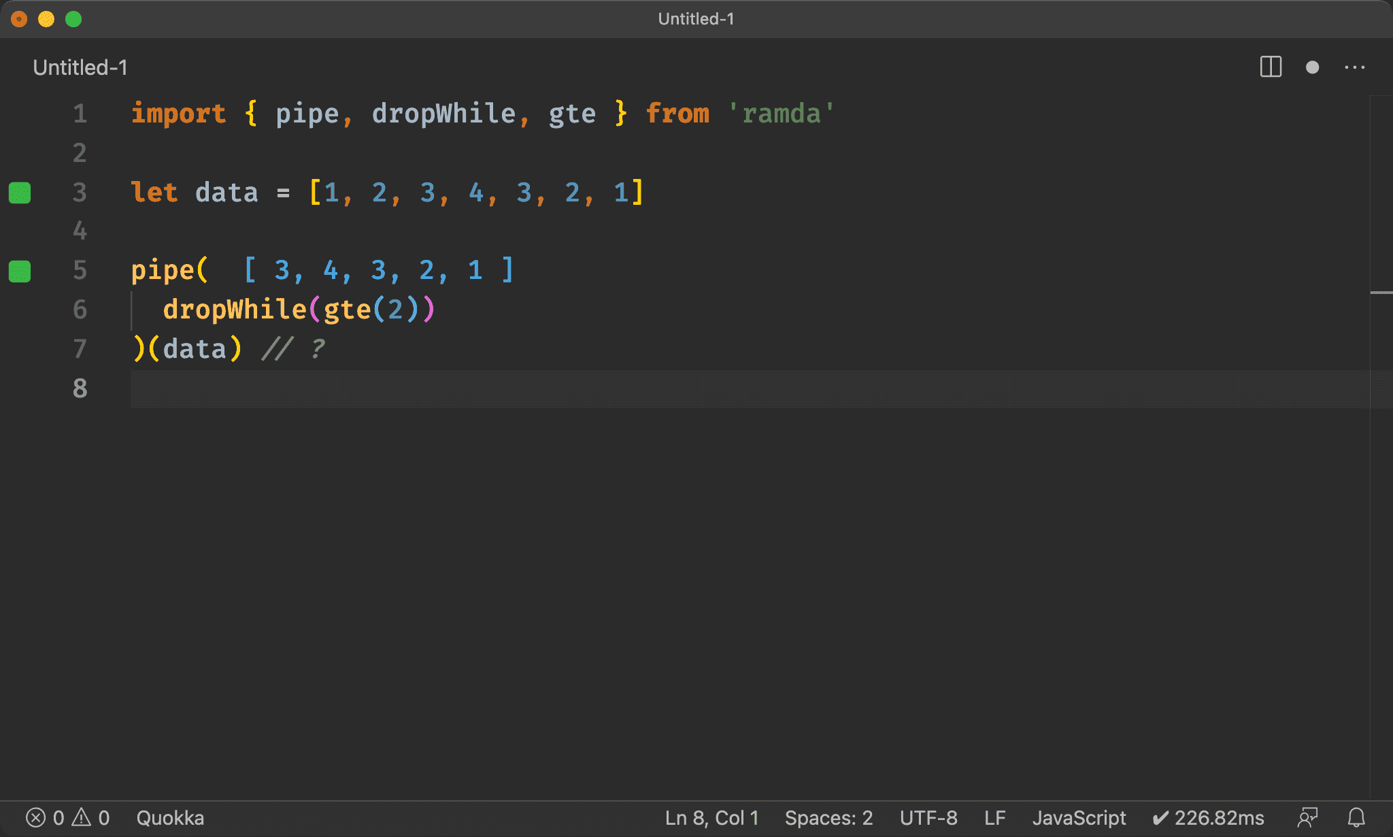The width and height of the screenshot is (1393, 837).
Task: Click line number 5 in gutter
Action: (x=80, y=271)
